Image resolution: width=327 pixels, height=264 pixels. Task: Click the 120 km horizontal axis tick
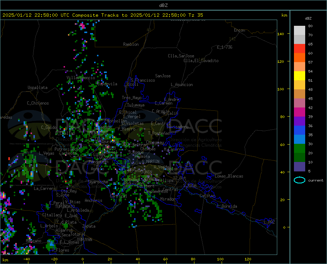pos(248,259)
